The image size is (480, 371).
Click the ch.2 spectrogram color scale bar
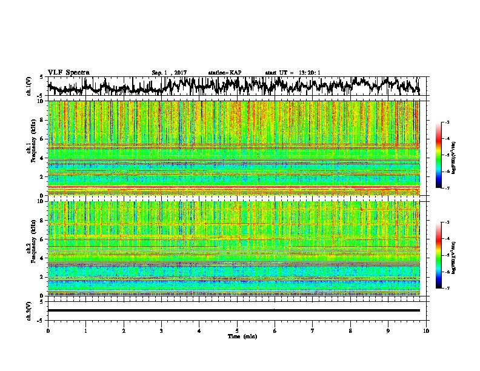(x=438, y=255)
